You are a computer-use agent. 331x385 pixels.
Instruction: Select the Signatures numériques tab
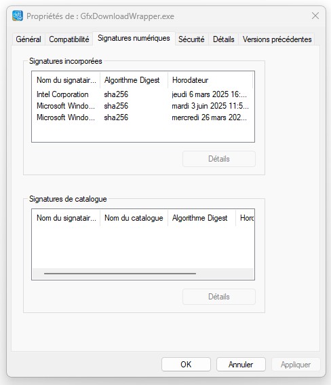134,38
